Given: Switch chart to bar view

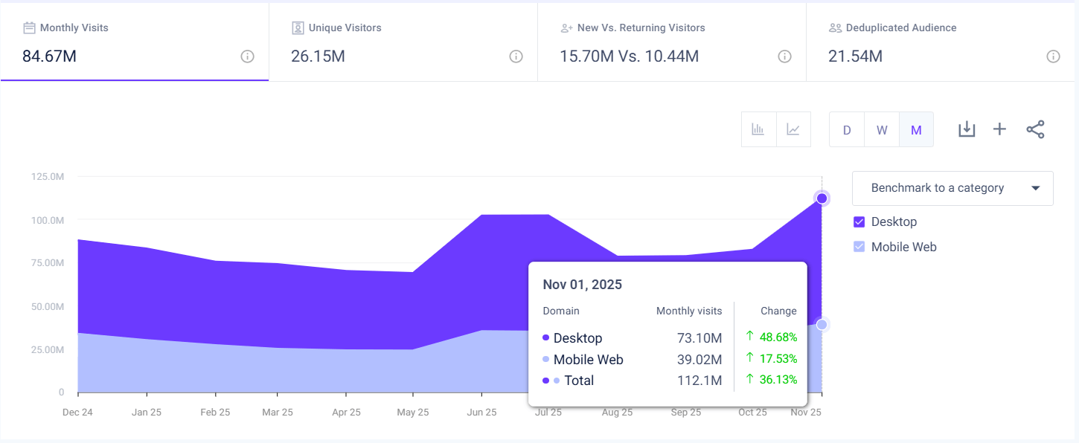Looking at the screenshot, I should [758, 129].
